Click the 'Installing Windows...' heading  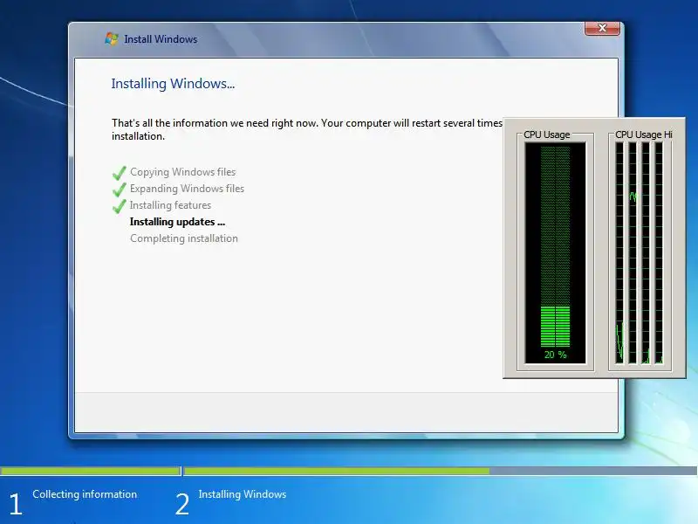173,83
